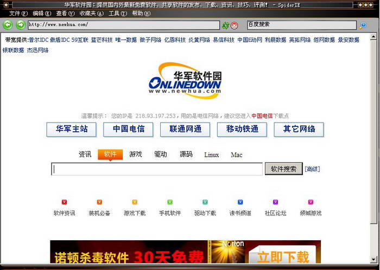The image size is (380, 270).
Task: Open the 读书频道 blue icon
Action: click(x=240, y=202)
